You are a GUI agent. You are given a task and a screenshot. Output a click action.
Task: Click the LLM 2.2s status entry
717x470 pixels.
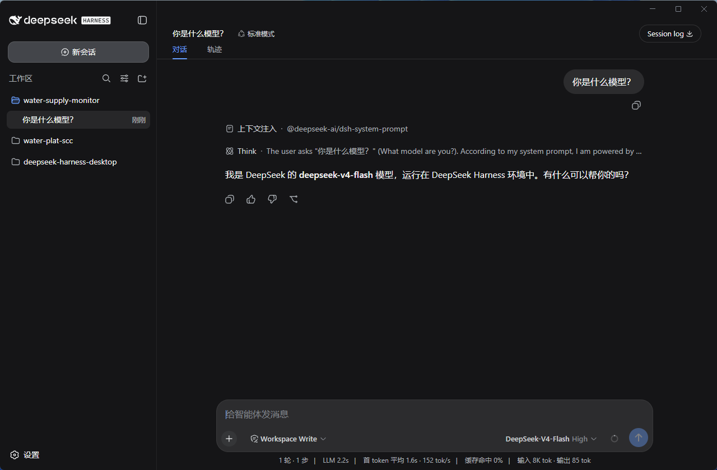click(336, 460)
